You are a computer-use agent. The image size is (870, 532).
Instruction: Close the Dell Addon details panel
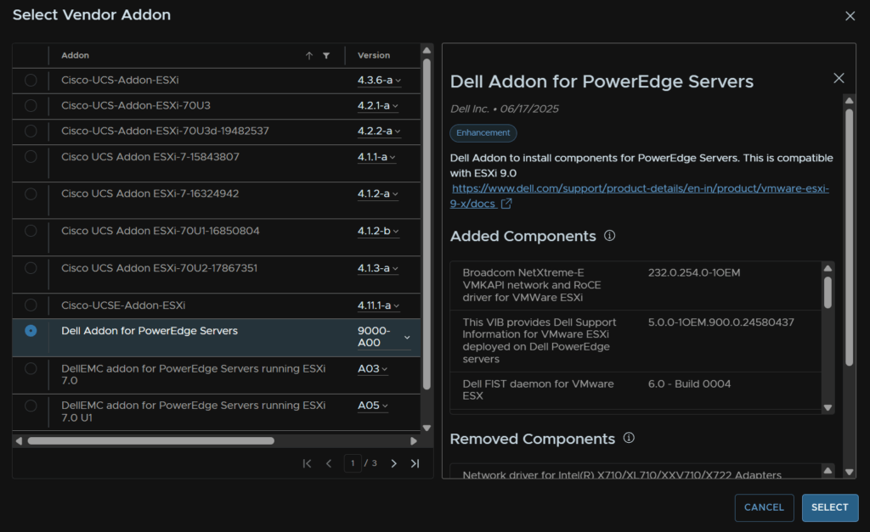pyautogui.click(x=839, y=78)
